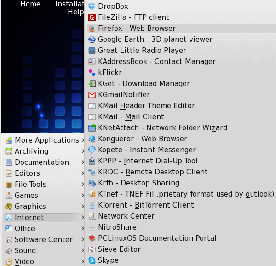The height and width of the screenshot is (266, 276).
Task: Open KRDC - Remote Desktop Client entry
Action: (182, 172)
